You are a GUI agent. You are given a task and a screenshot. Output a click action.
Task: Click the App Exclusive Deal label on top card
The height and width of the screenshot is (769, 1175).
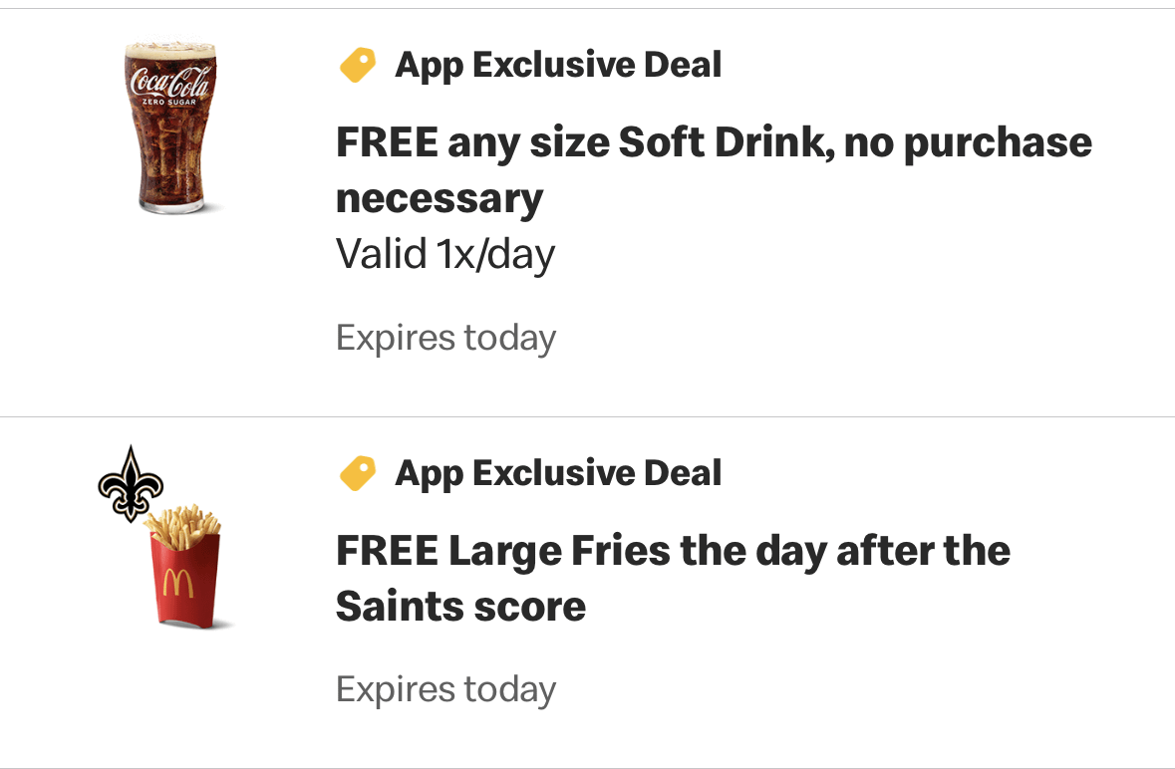pyautogui.click(x=558, y=64)
